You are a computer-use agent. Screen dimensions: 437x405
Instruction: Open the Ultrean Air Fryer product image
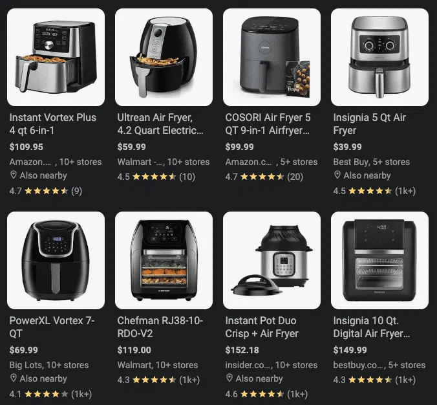tap(164, 57)
